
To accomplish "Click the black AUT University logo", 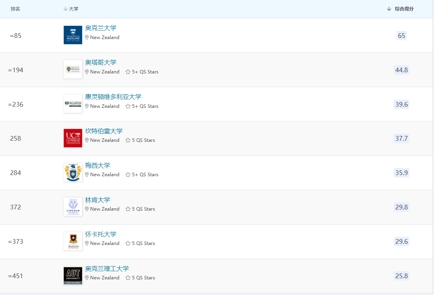I will [x=73, y=275].
